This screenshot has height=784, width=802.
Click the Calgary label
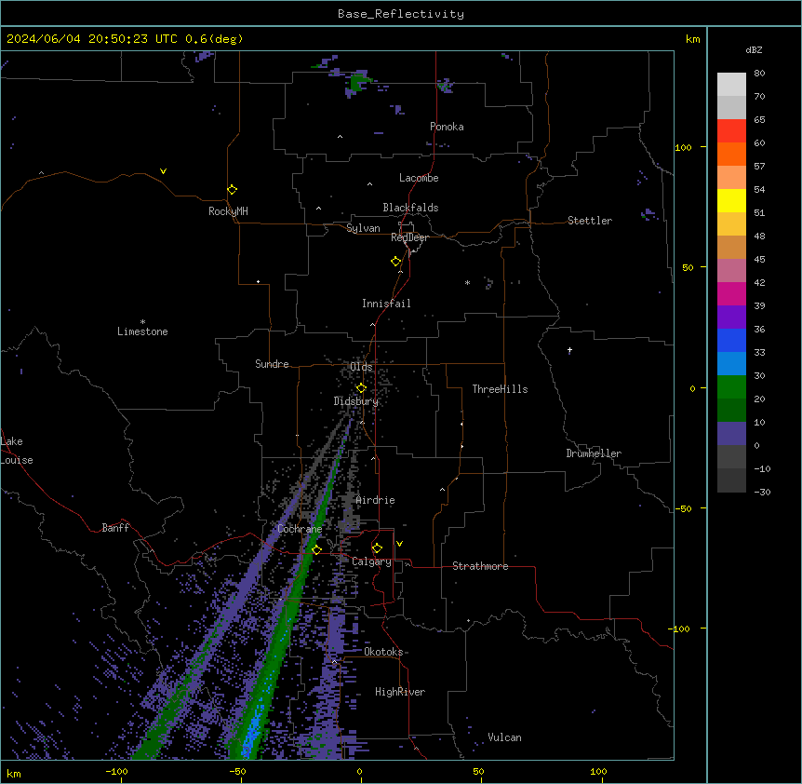pos(372,561)
